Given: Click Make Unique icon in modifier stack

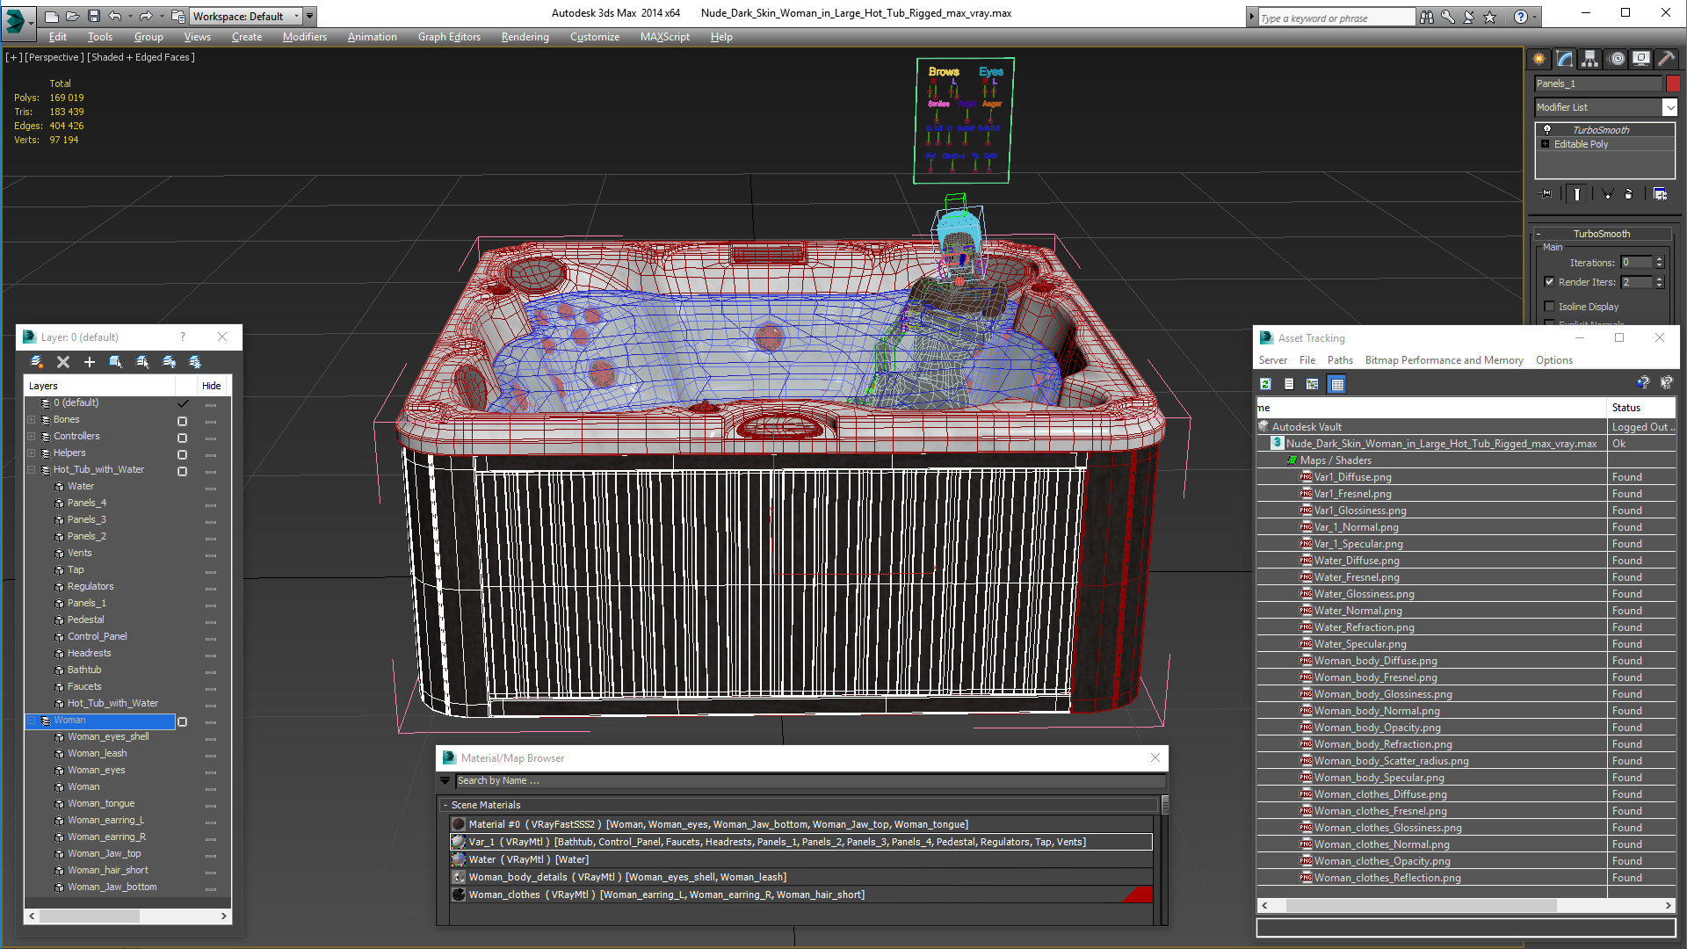Looking at the screenshot, I should click(1607, 194).
